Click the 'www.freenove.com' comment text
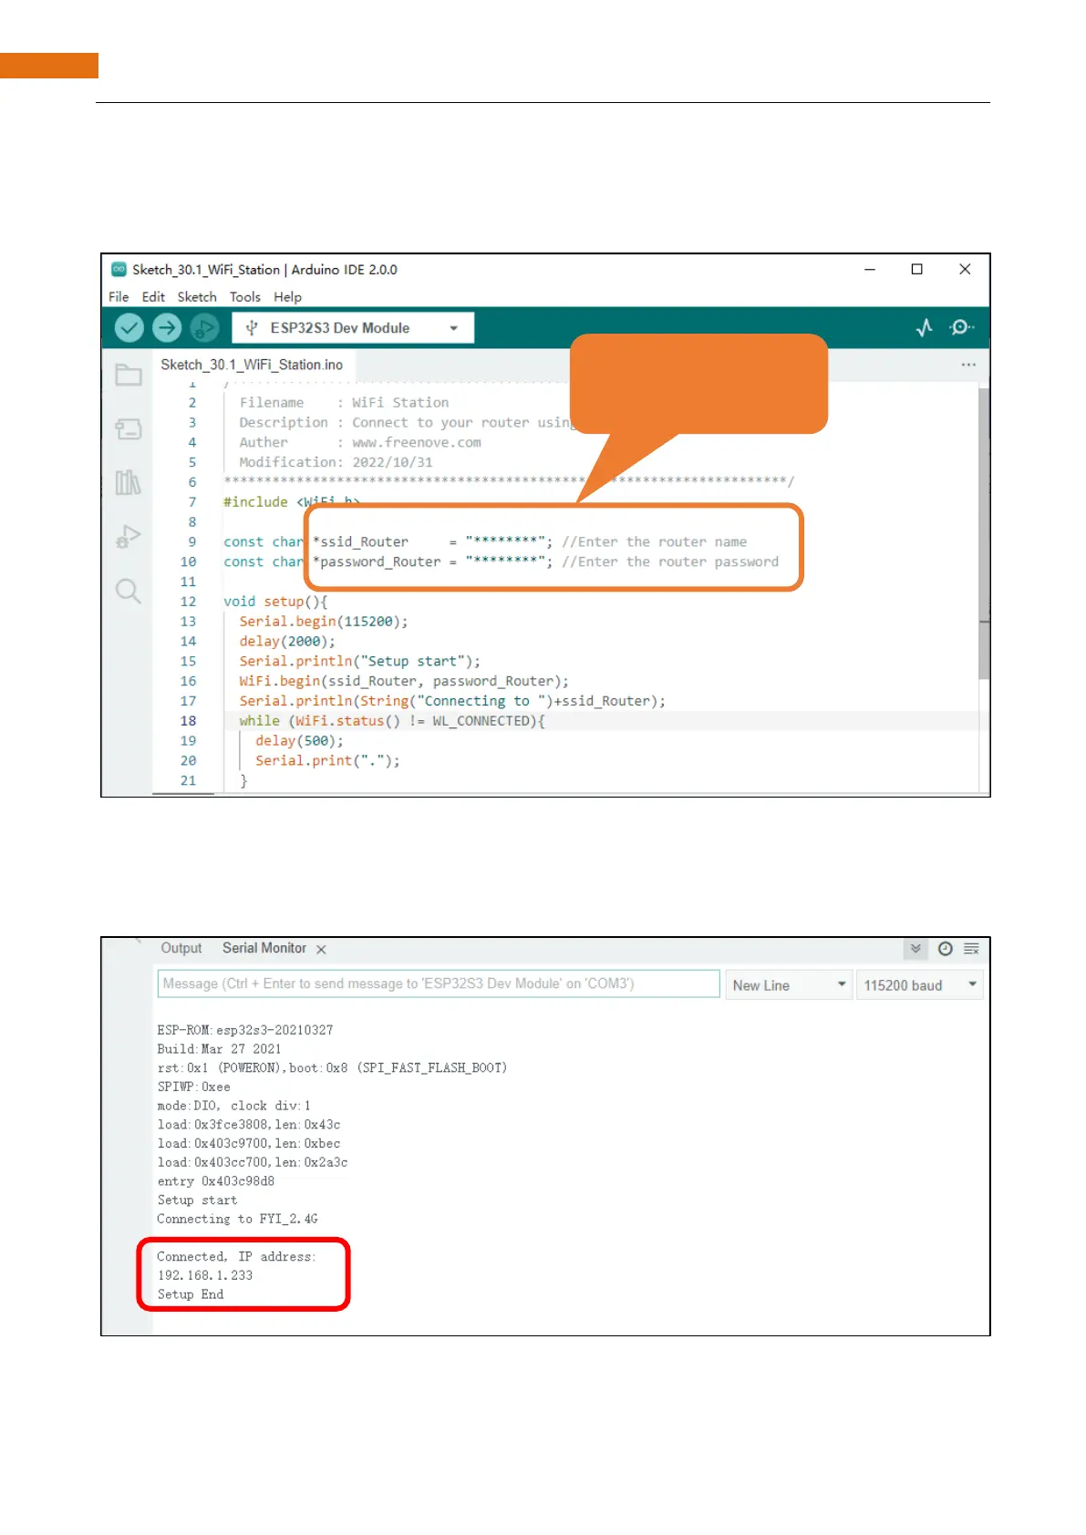This screenshot has height=1535, width=1086. click(417, 443)
